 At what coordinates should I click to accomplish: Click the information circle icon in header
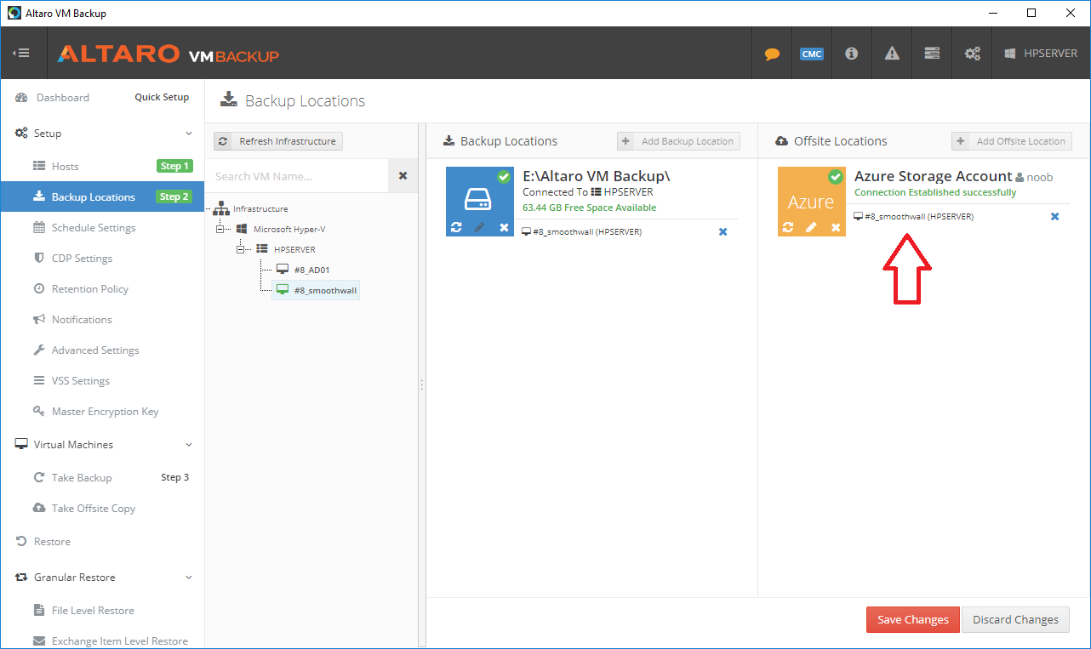pos(851,53)
